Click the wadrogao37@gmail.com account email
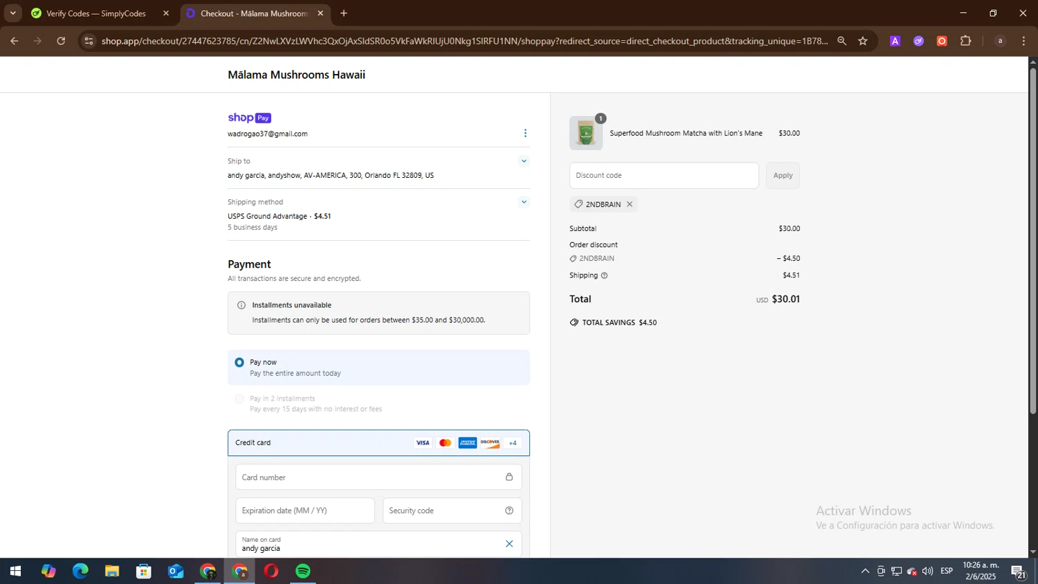This screenshot has width=1038, height=584. click(x=267, y=134)
